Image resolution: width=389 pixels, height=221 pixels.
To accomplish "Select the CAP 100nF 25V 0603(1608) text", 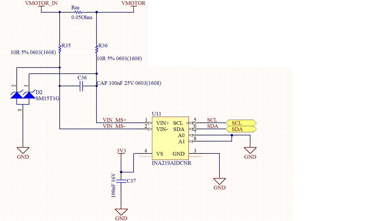I will point(129,83).
